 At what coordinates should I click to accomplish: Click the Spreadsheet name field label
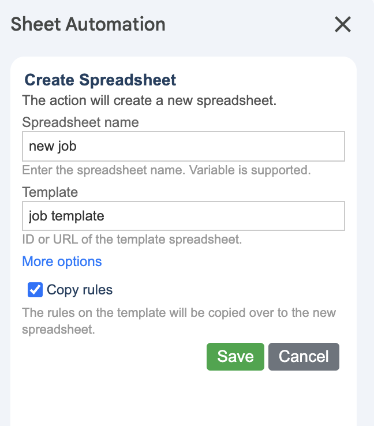[80, 122]
